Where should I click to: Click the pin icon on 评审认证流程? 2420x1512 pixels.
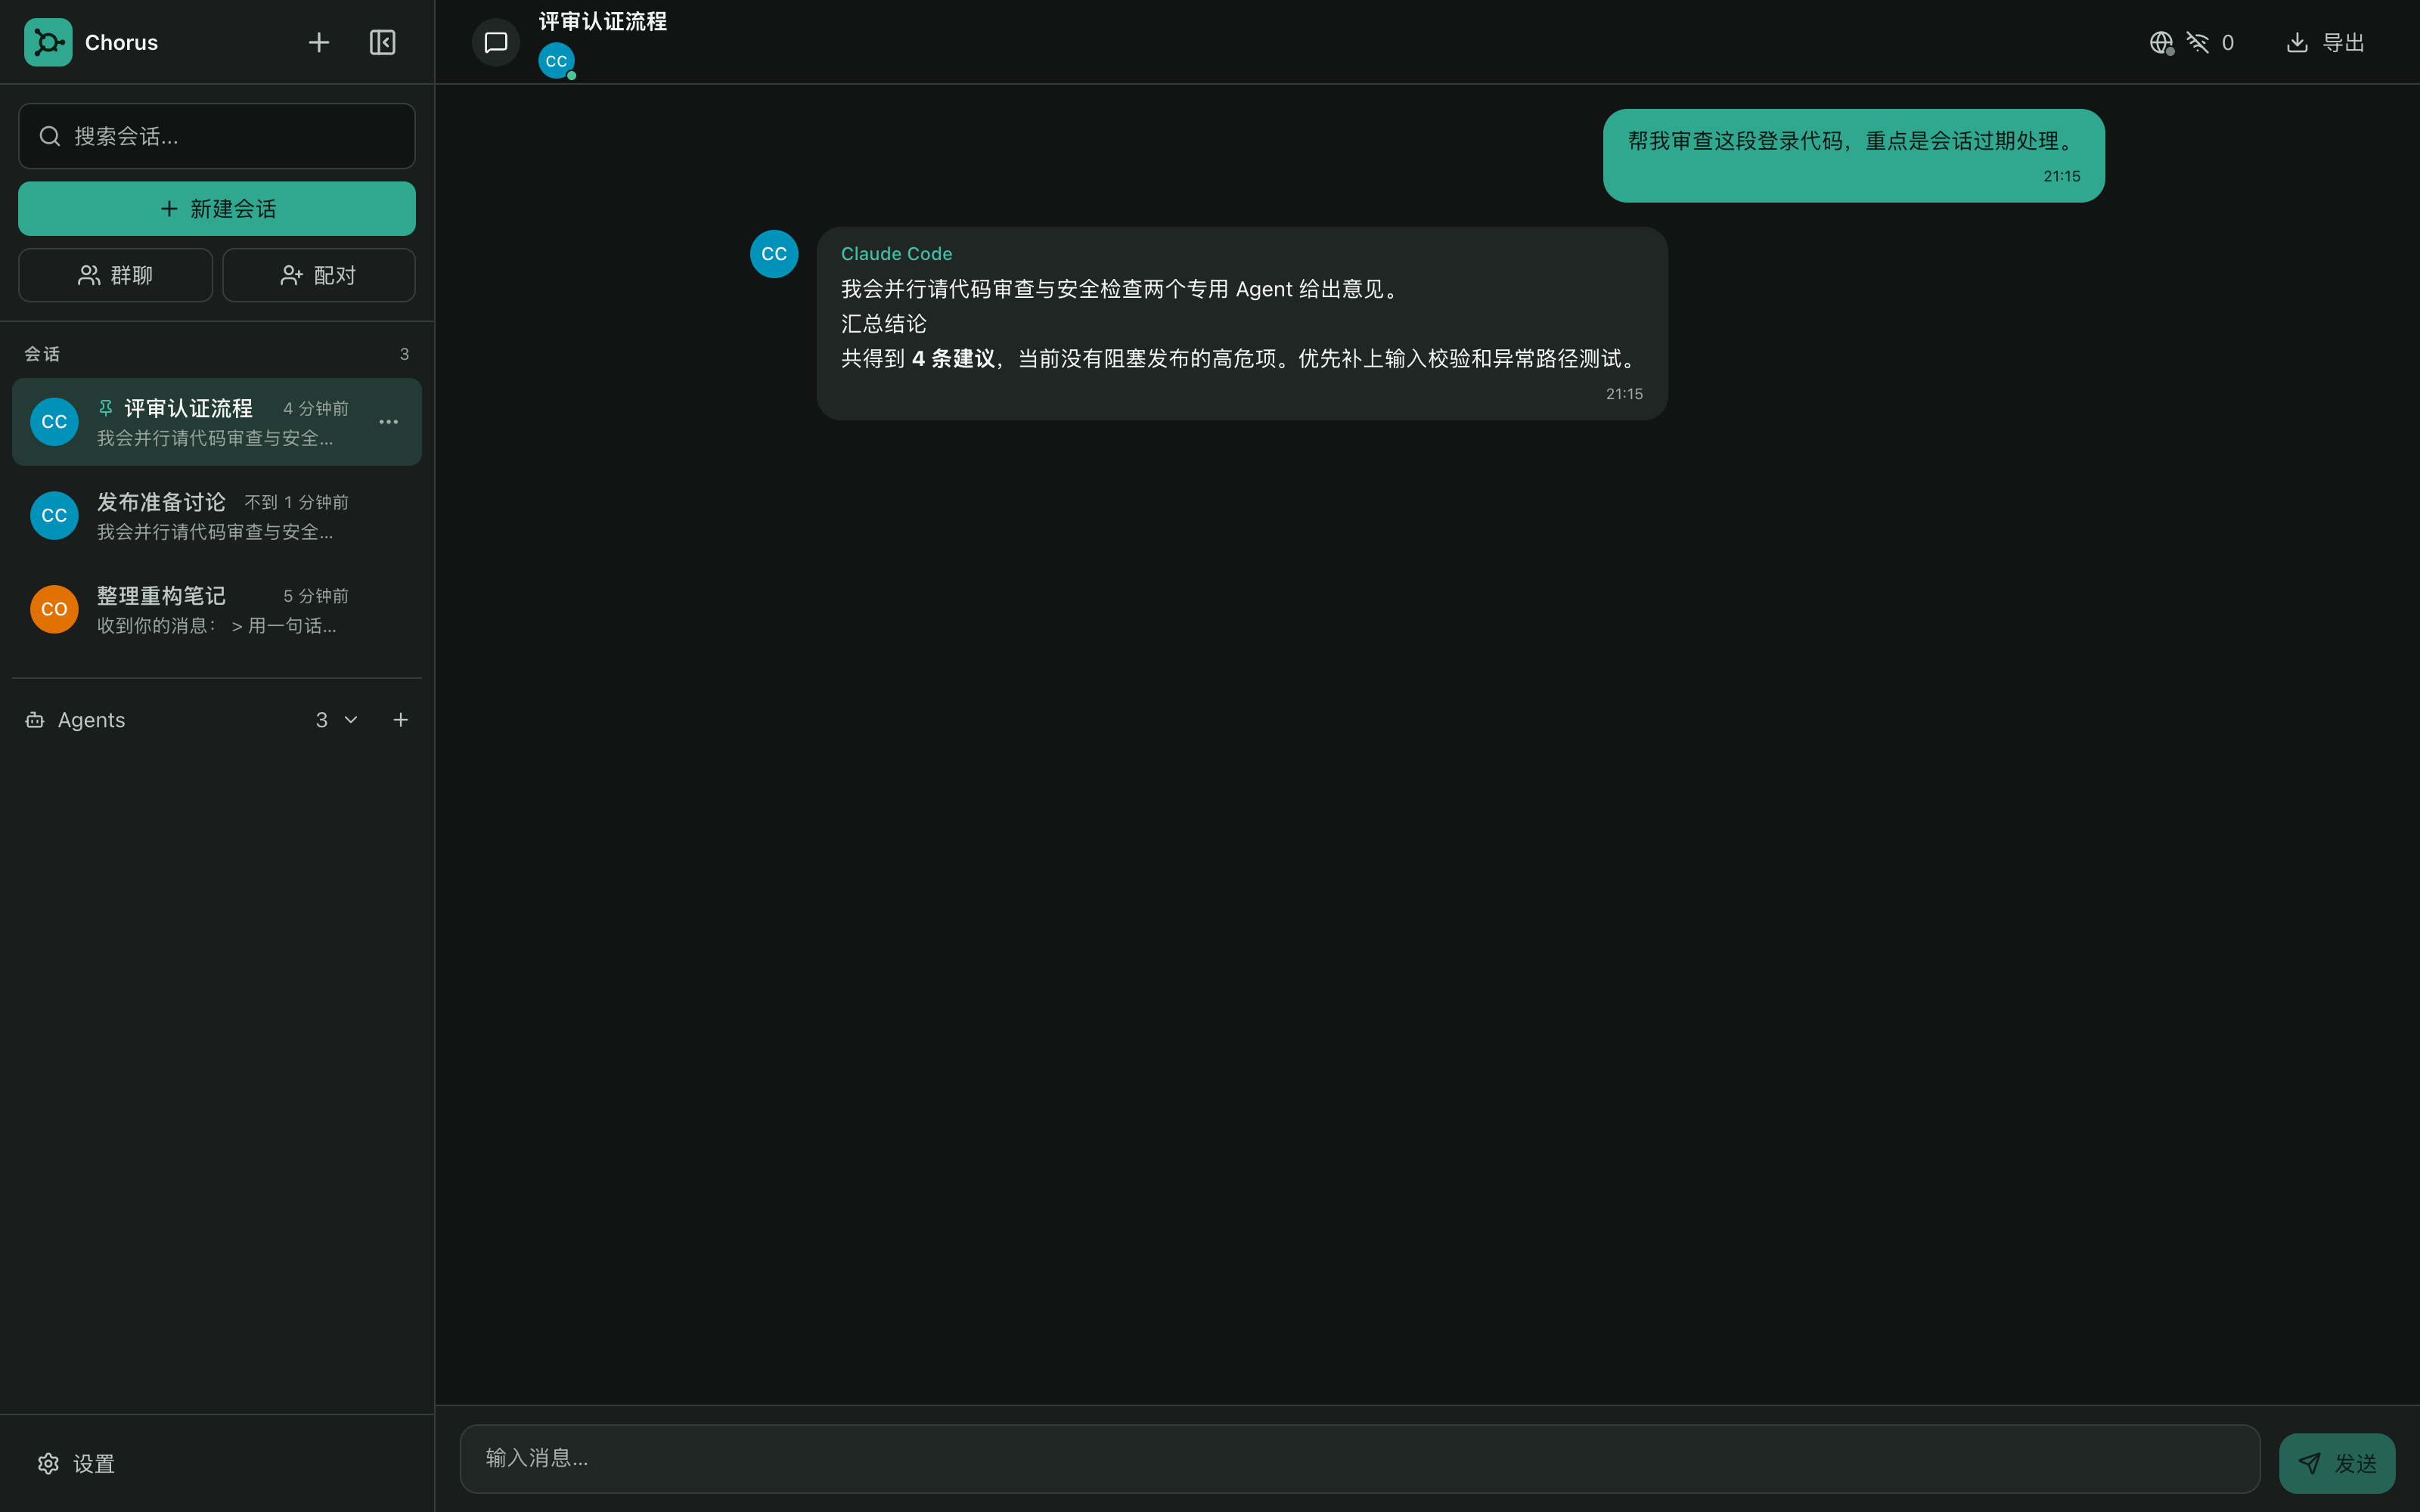(105, 407)
